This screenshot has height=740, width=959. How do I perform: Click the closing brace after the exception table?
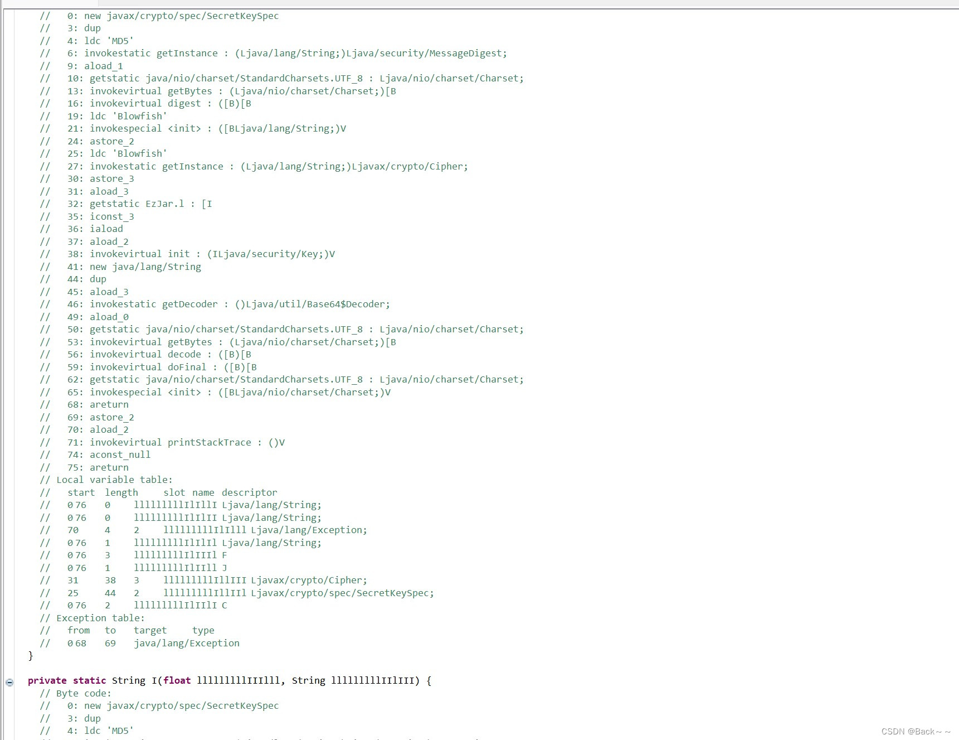tap(31, 656)
